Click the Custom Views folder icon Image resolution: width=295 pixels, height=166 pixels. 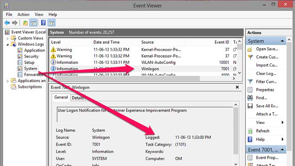(13, 38)
